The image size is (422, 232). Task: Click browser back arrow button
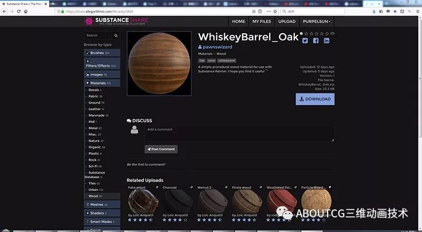tap(5, 11)
